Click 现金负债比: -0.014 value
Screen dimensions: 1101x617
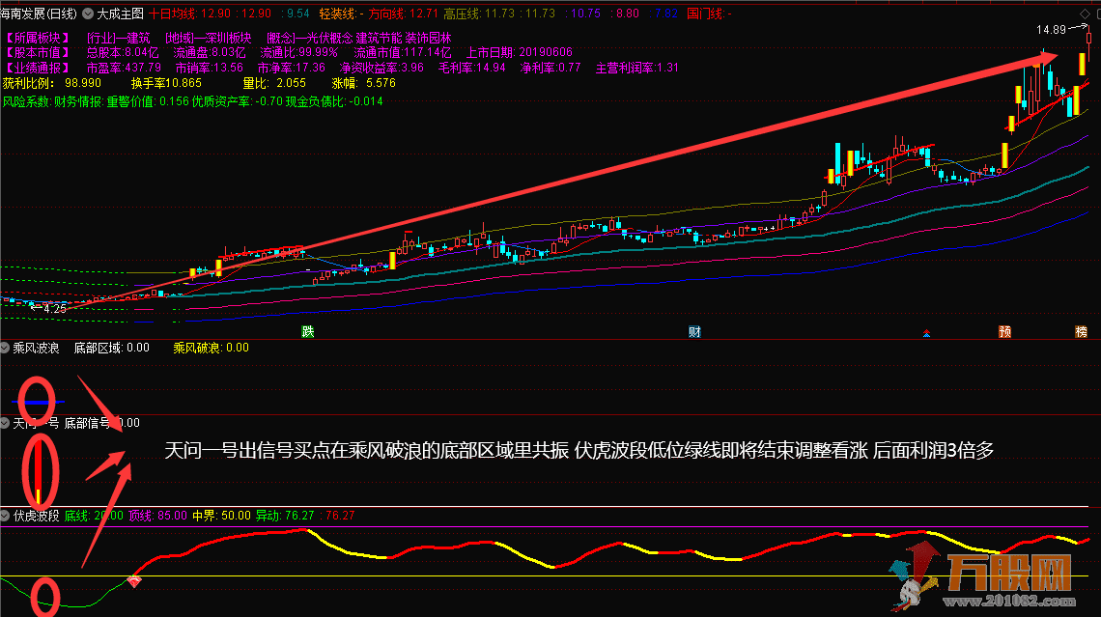(334, 101)
